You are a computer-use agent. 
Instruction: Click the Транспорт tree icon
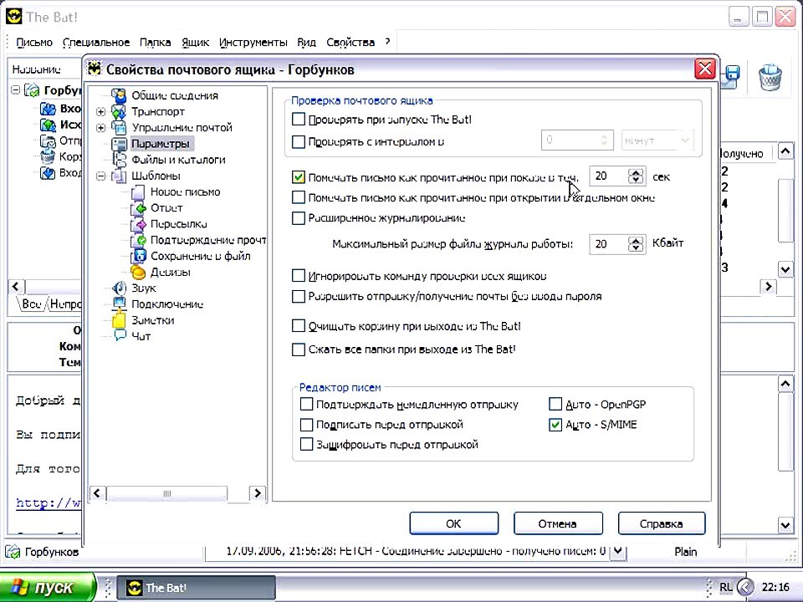point(119,111)
